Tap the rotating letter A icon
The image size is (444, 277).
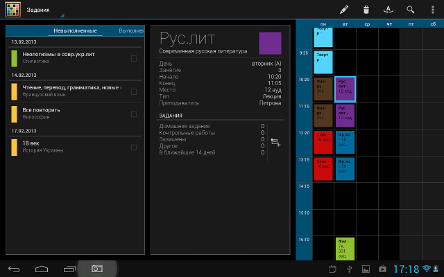pyautogui.click(x=388, y=10)
